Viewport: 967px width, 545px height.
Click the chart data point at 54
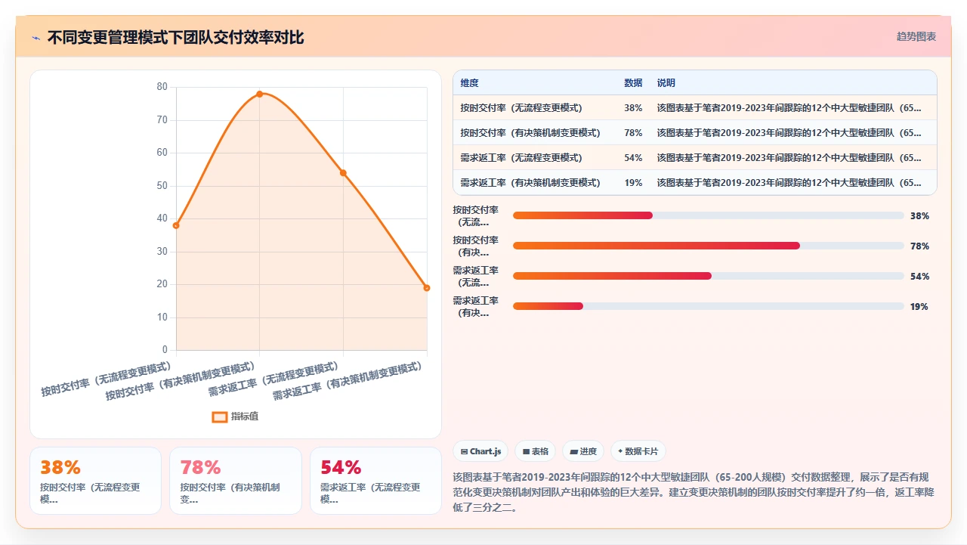pos(343,173)
